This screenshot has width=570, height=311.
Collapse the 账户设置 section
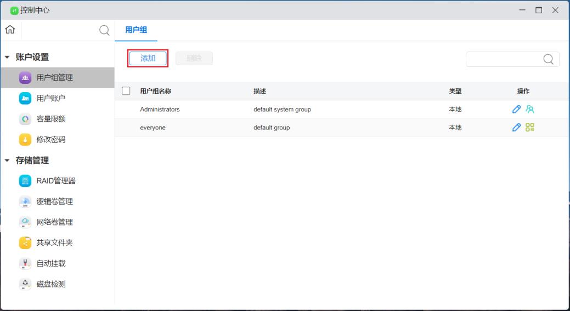pyautogui.click(x=7, y=57)
